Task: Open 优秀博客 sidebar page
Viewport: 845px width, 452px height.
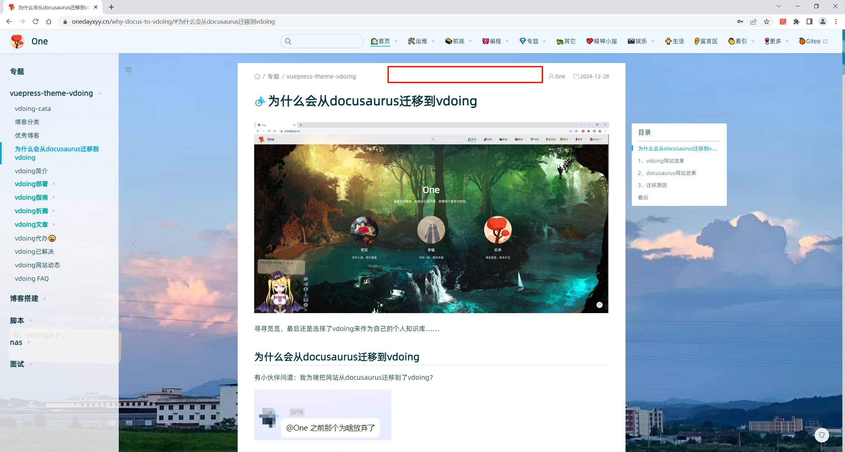Action: pyautogui.click(x=27, y=135)
